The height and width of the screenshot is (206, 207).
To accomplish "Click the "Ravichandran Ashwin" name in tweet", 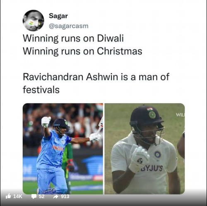I will 70,77.
